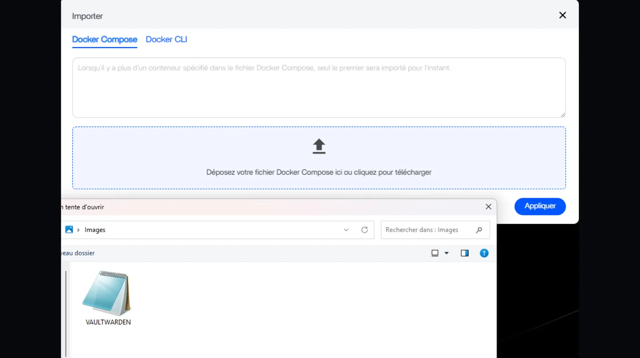Screen dimensions: 640x358
Task: Click the change view layout icon
Action: point(435,253)
